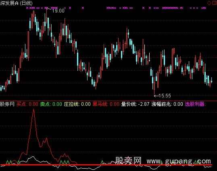Click the tallest red peak of indicator line

click(x=33, y=110)
